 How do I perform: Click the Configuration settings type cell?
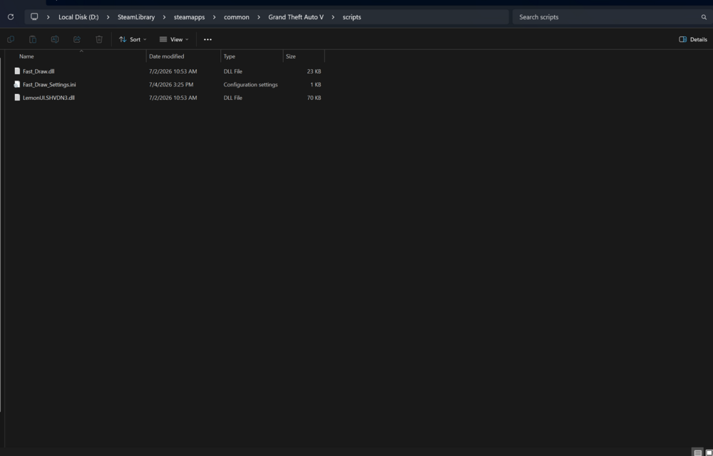[x=250, y=85]
